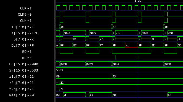Select the Res[7:0] =00 signal name

(21, 95)
